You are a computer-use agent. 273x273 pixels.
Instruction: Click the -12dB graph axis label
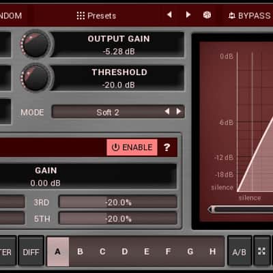[224, 157]
